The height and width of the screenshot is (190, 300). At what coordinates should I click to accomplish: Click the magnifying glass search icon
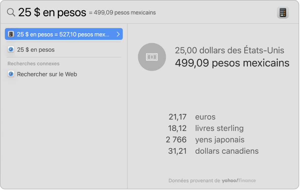coord(11,12)
